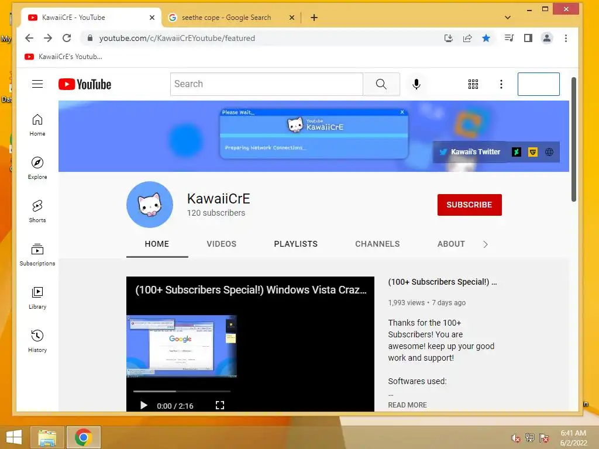Click the share page icon in address bar
Screen dimensions: 599x449
[x=467, y=38]
